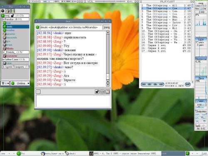Toggle show away contacts in Psi toolbar
Viewport: 208px width, 156px height.
point(7,11)
